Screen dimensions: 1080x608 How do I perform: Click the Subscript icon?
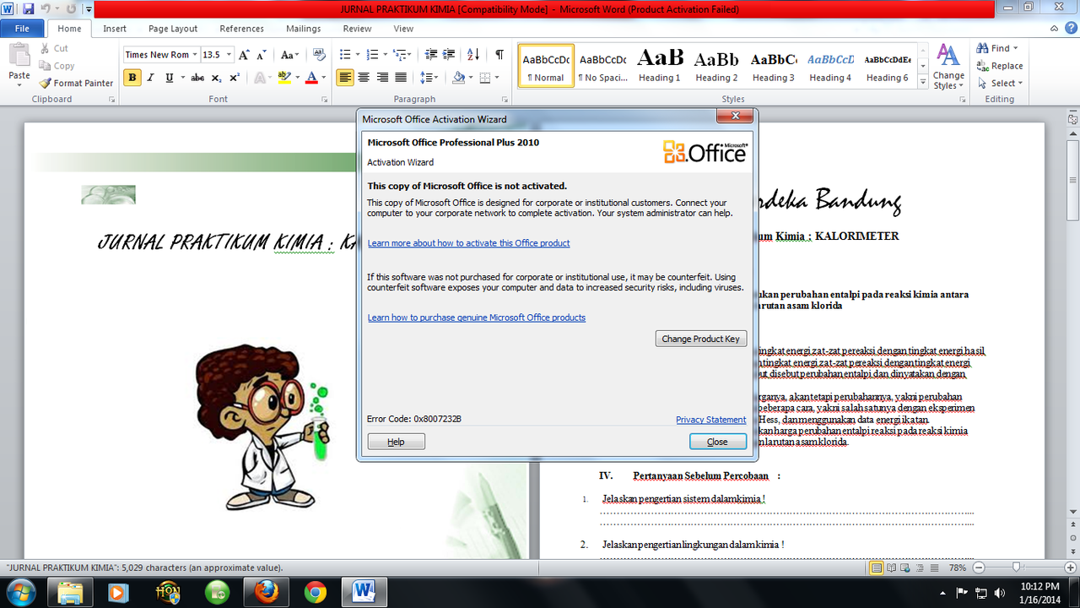point(217,78)
